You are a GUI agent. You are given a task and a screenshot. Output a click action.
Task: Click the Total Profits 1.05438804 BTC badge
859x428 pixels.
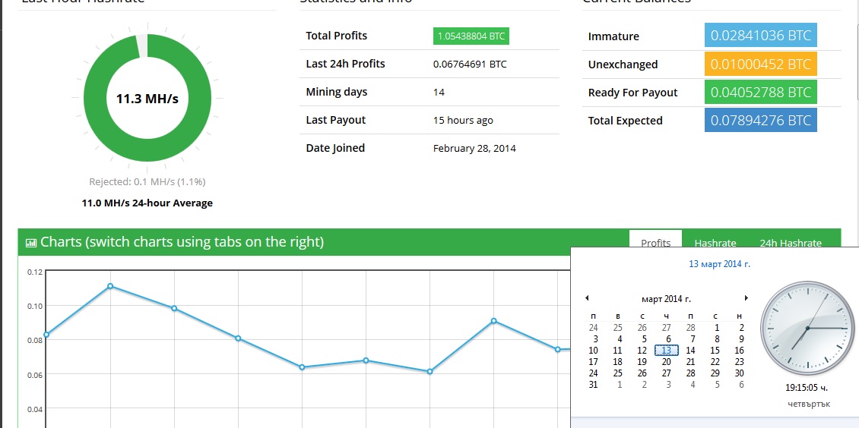(471, 36)
